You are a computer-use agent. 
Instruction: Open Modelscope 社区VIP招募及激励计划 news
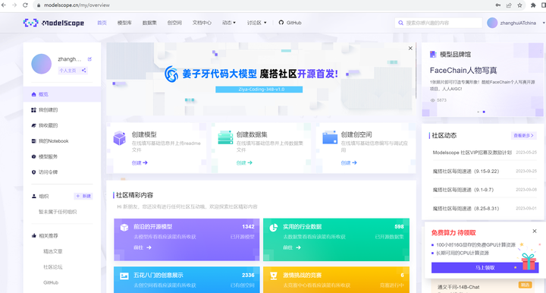(472, 153)
